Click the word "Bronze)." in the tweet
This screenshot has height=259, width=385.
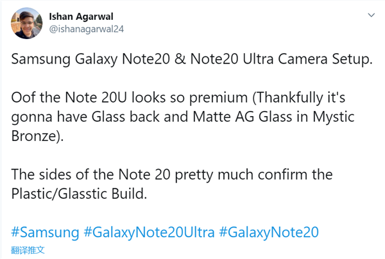coord(36,137)
